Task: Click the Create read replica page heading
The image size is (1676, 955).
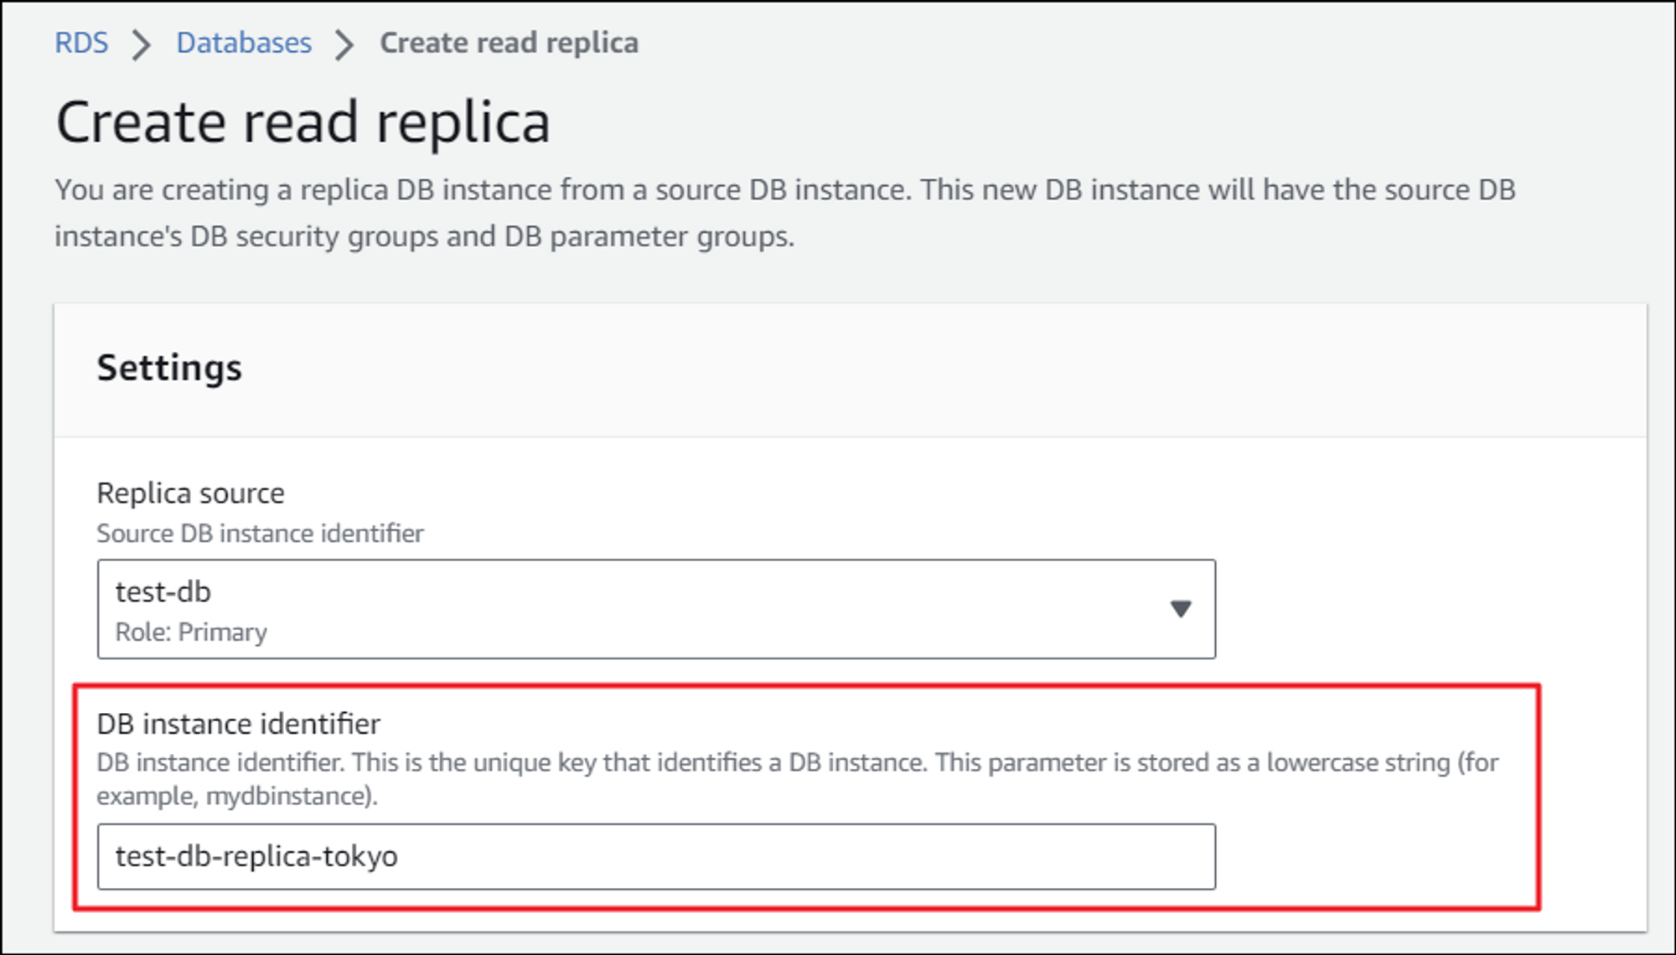Action: (x=303, y=122)
